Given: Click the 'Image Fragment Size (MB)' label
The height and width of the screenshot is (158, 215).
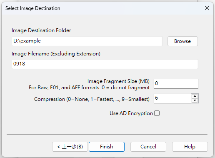Looking at the screenshot, I should point(118,81).
